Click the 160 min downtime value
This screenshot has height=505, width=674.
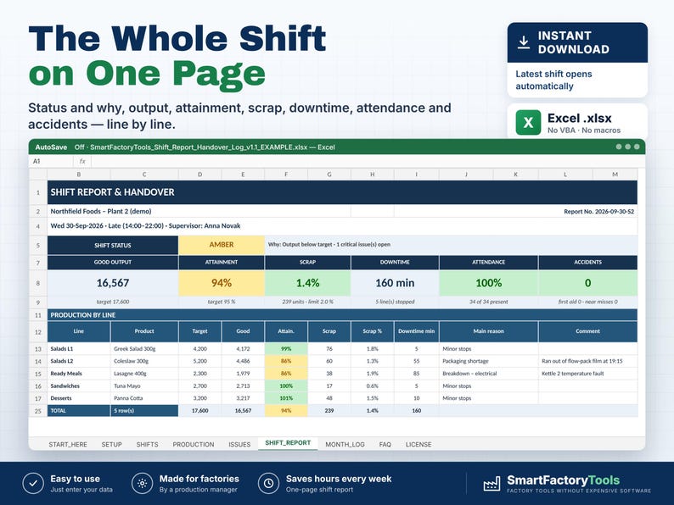(x=395, y=283)
